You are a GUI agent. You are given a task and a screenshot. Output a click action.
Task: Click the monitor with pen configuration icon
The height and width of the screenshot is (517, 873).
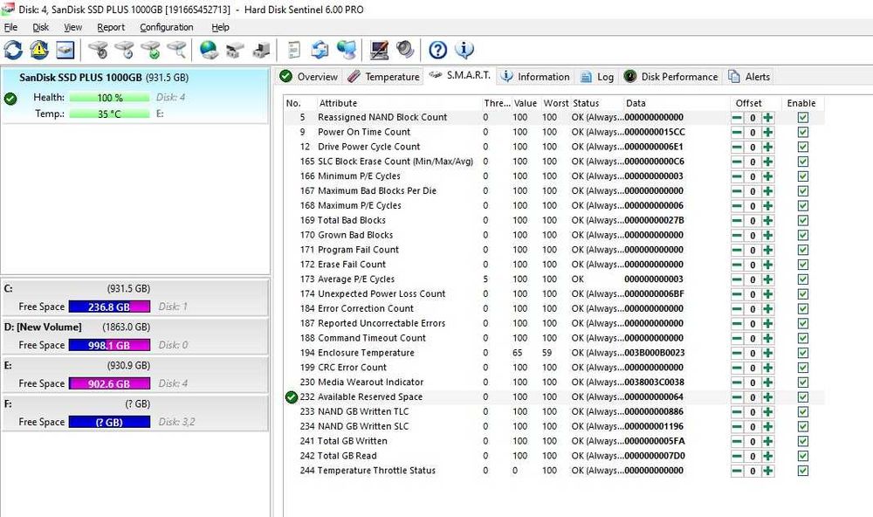point(379,50)
